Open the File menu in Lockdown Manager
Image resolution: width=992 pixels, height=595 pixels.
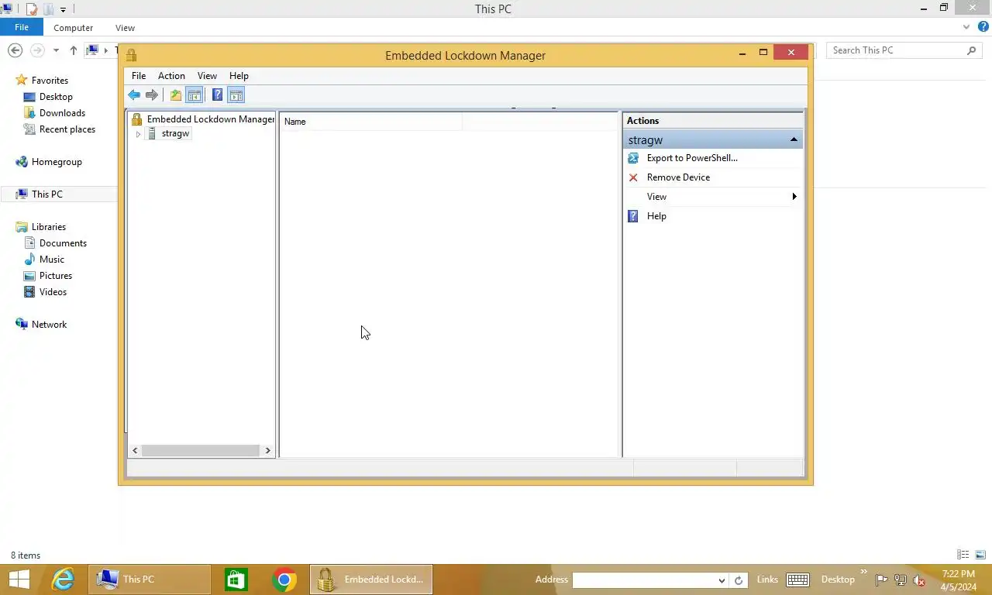139,76
